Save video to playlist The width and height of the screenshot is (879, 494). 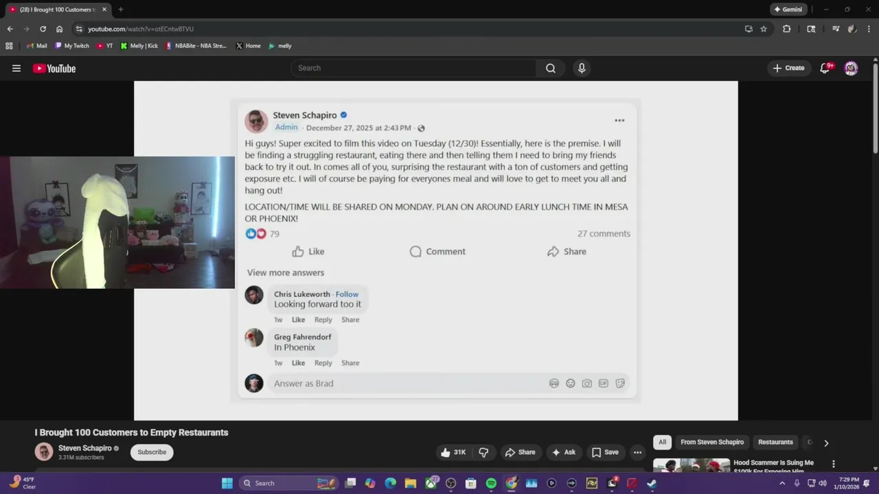pyautogui.click(x=605, y=452)
